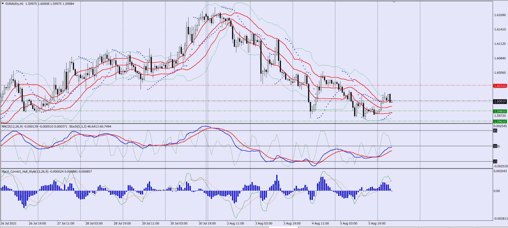Click the 3 Aug 03:00 time label
508x228 pixels.
click(x=264, y=223)
